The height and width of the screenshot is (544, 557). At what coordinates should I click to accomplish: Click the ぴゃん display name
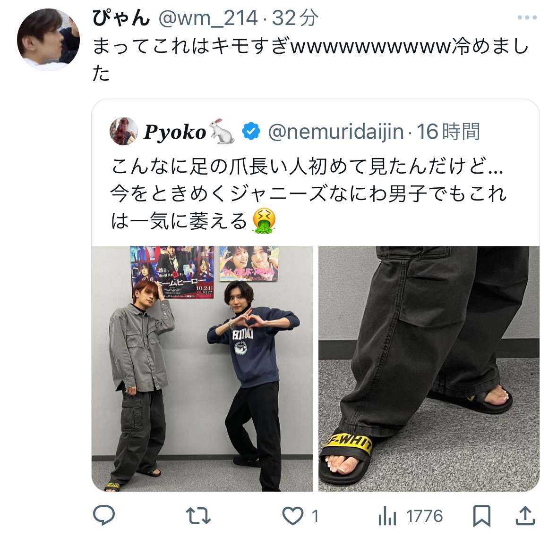coord(121,18)
